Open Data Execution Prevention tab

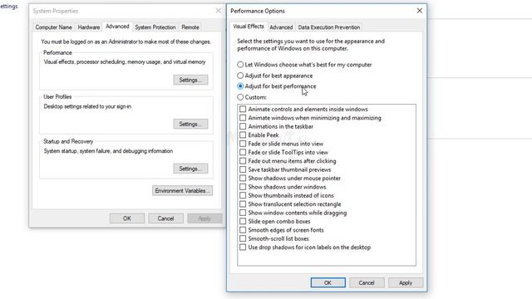pos(329,27)
